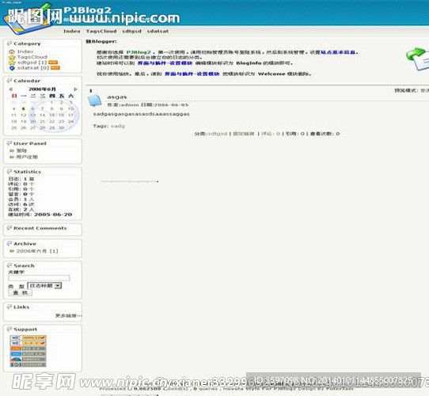The image size is (429, 396).
Task: Click the blue folder icon beside asgas post
Action: pos(95,101)
